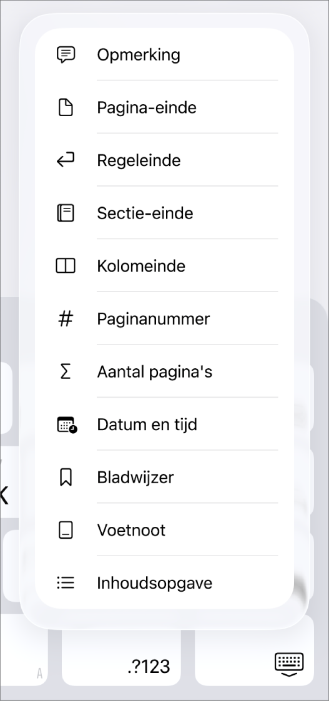The image size is (329, 701).
Task: Click the Regeleinde return arrow icon
Action: click(x=66, y=160)
